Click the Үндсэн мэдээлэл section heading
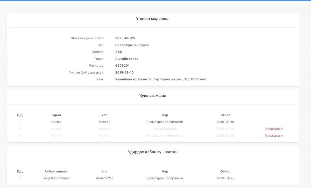Image resolution: width=311 pixels, height=188 pixels. [153, 19]
